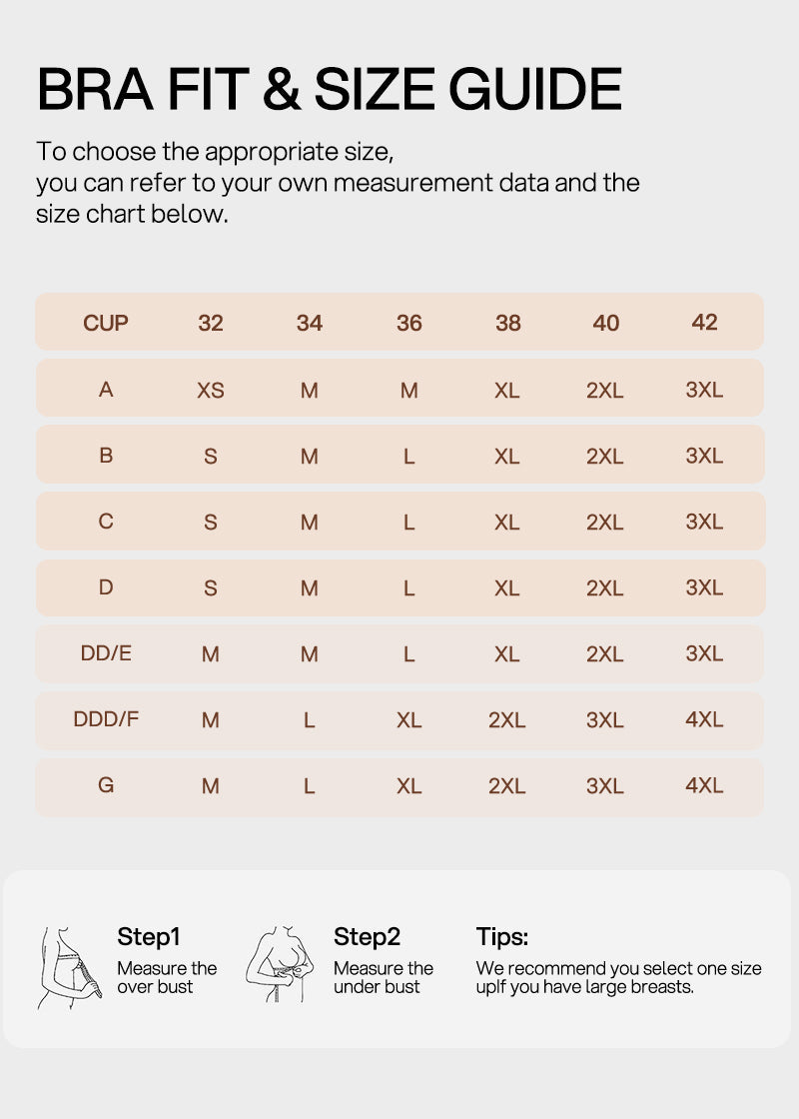Click the CUP column header
Viewport: 799px width, 1119px height.
[x=106, y=323]
